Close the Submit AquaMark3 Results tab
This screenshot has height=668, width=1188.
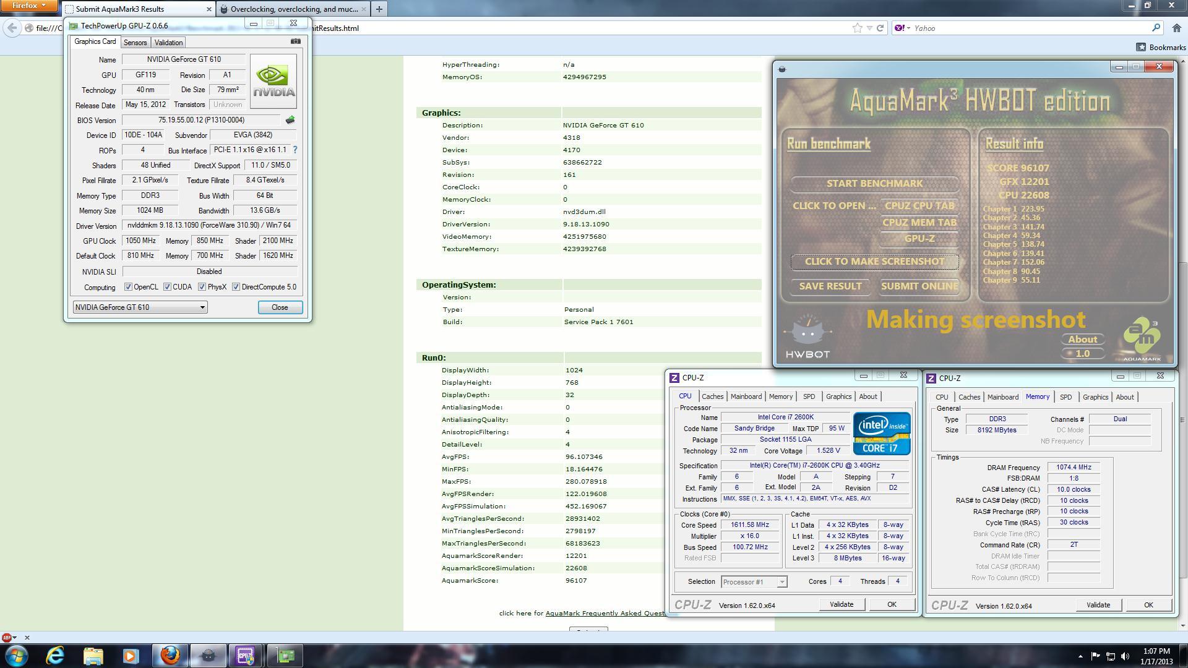209,9
